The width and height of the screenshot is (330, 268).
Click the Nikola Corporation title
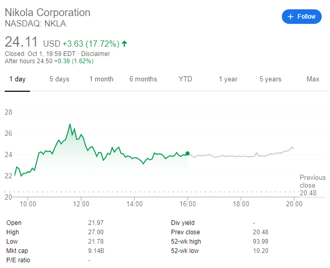click(48, 12)
